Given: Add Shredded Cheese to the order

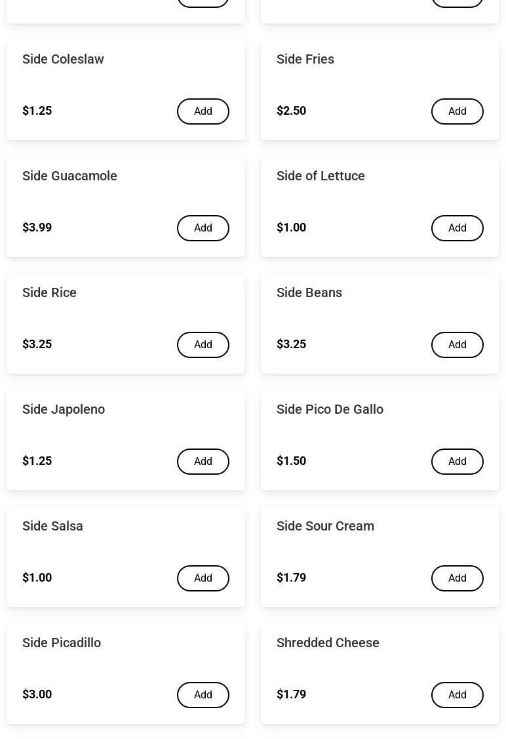Looking at the screenshot, I should coord(457,695).
